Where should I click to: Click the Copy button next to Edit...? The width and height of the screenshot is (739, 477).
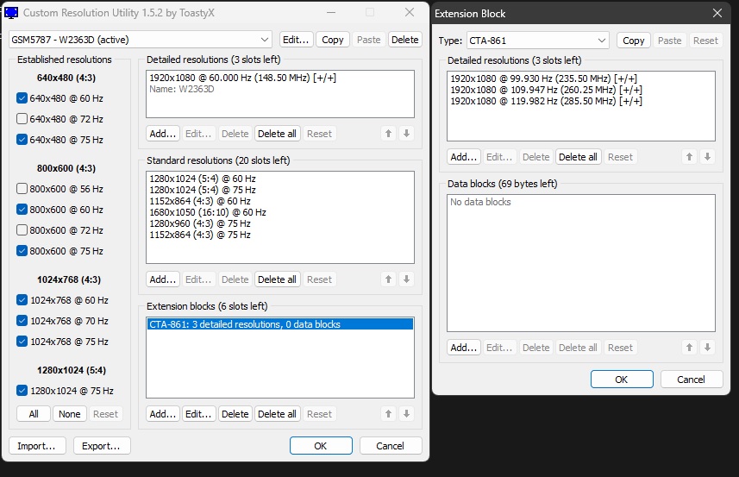(x=333, y=40)
